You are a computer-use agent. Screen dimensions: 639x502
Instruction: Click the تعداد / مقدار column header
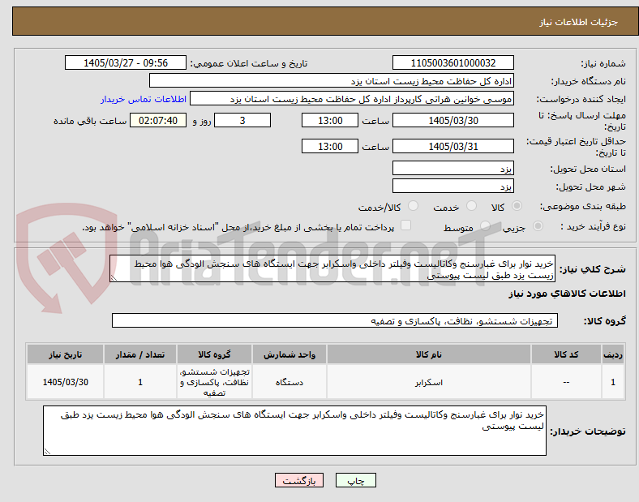140,354
